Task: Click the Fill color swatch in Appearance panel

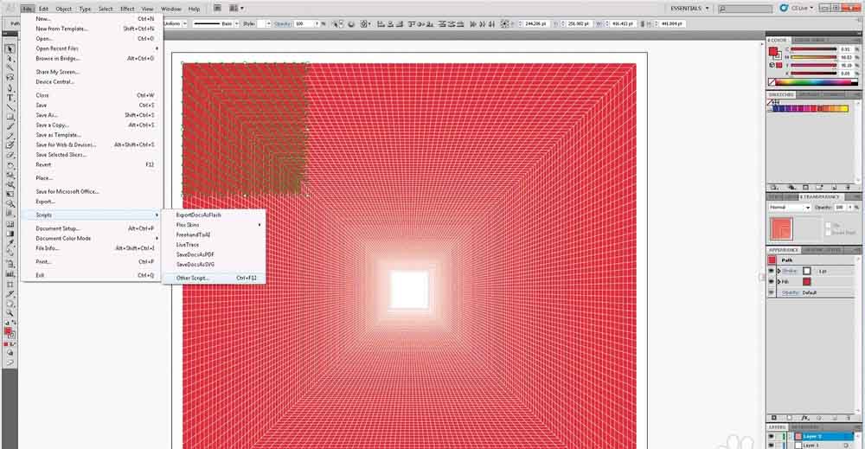Action: 806,282
